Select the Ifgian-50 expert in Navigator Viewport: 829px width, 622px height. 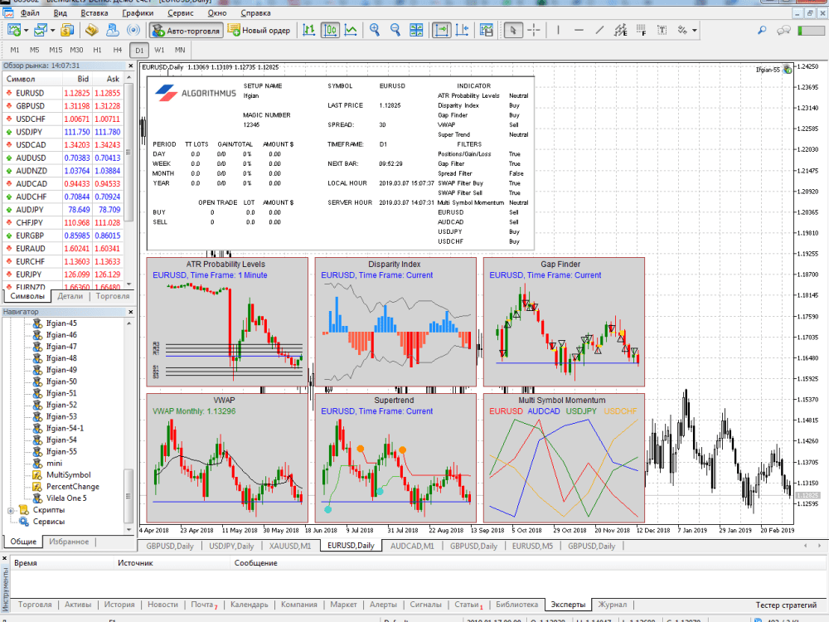tap(61, 381)
